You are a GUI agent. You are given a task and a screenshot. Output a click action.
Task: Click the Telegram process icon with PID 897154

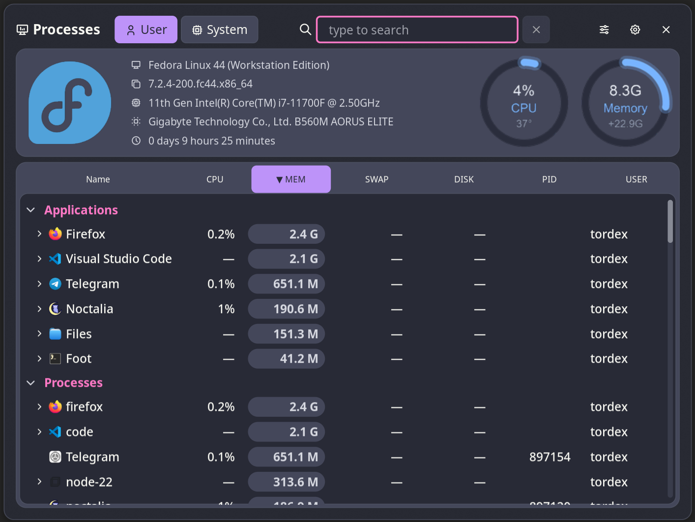(55, 457)
